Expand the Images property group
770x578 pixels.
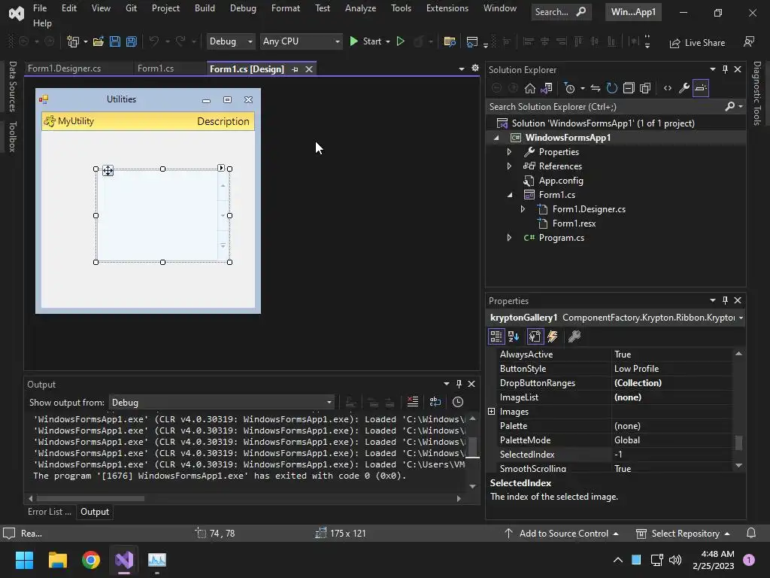click(492, 412)
